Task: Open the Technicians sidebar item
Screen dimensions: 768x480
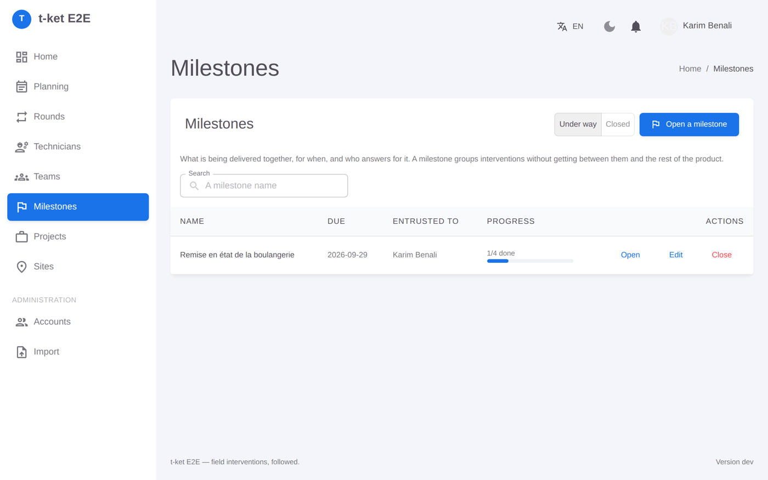Action: pos(78,146)
